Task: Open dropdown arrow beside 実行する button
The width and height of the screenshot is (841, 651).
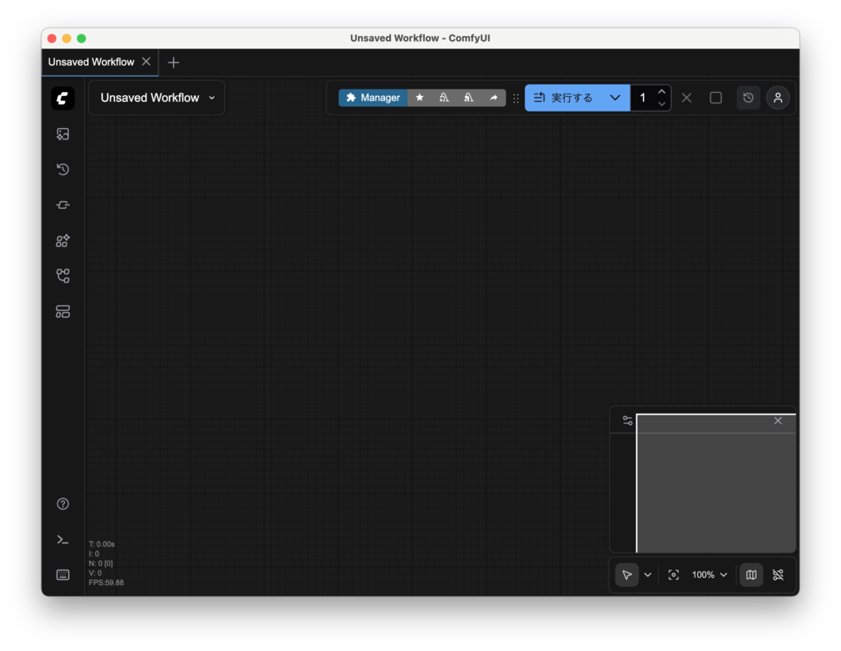Action: (x=614, y=98)
